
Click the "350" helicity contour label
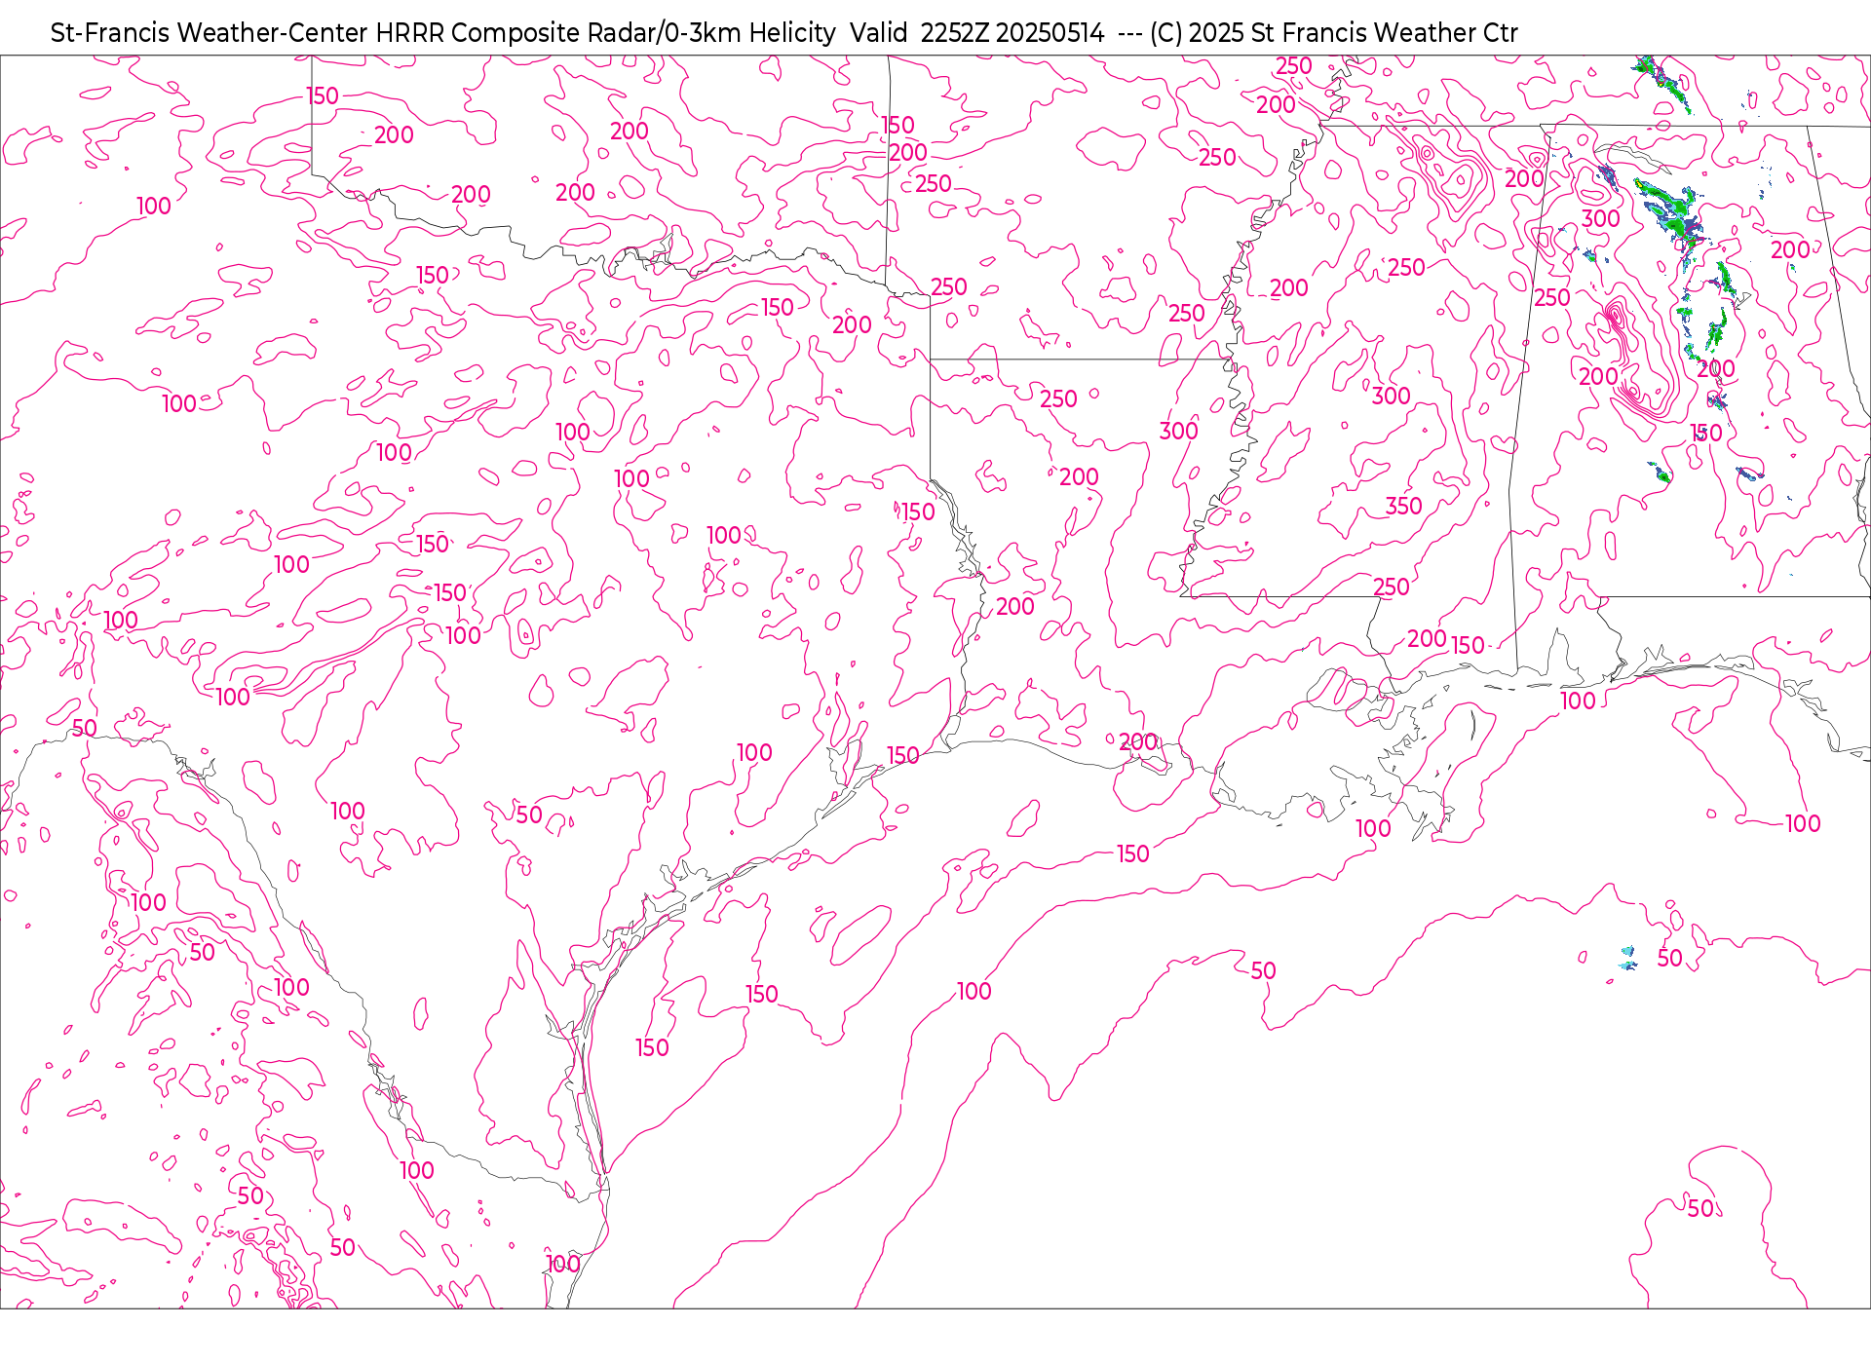[x=1403, y=506]
